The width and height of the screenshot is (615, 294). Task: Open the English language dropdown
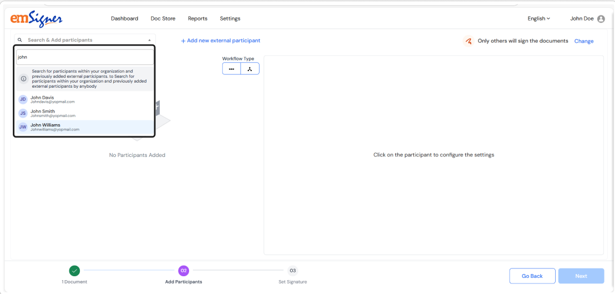[538, 19]
